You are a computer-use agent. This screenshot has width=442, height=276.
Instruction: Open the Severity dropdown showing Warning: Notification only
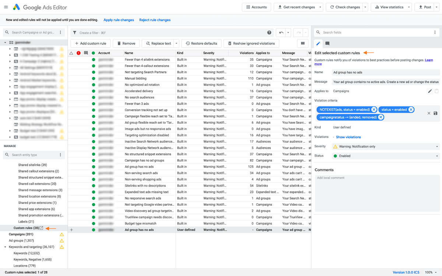click(386, 146)
